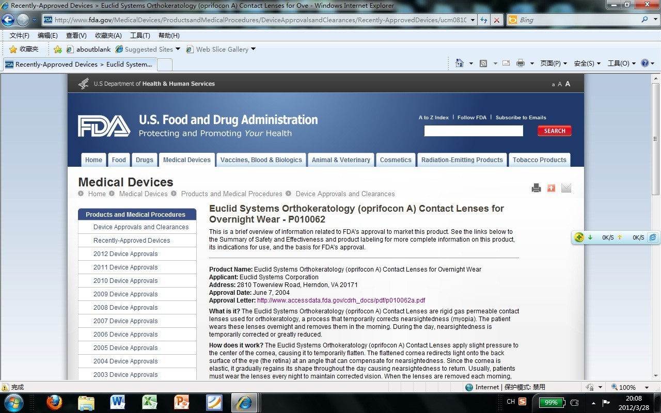Open address bar URL history dropdown
This screenshot has height=413, width=661.
coord(473,20)
